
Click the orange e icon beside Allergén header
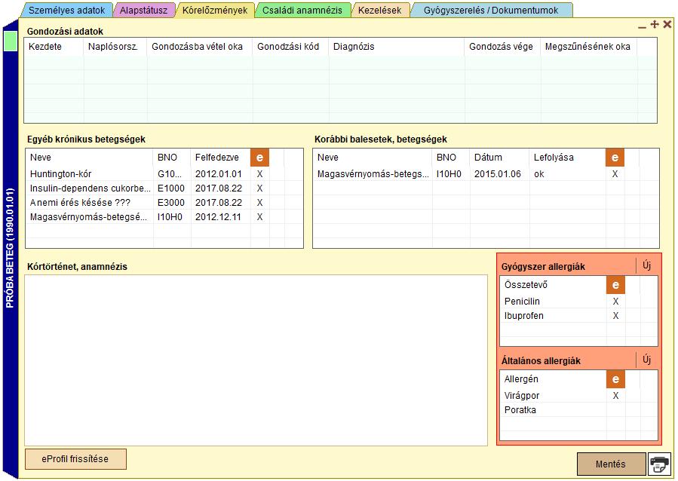click(x=615, y=379)
